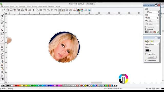
Task: Click the Paste icon
Action: point(41,10)
